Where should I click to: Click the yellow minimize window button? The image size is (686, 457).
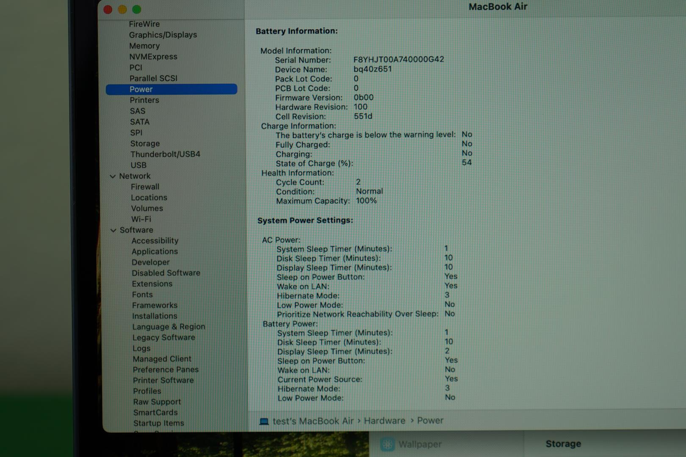click(122, 9)
